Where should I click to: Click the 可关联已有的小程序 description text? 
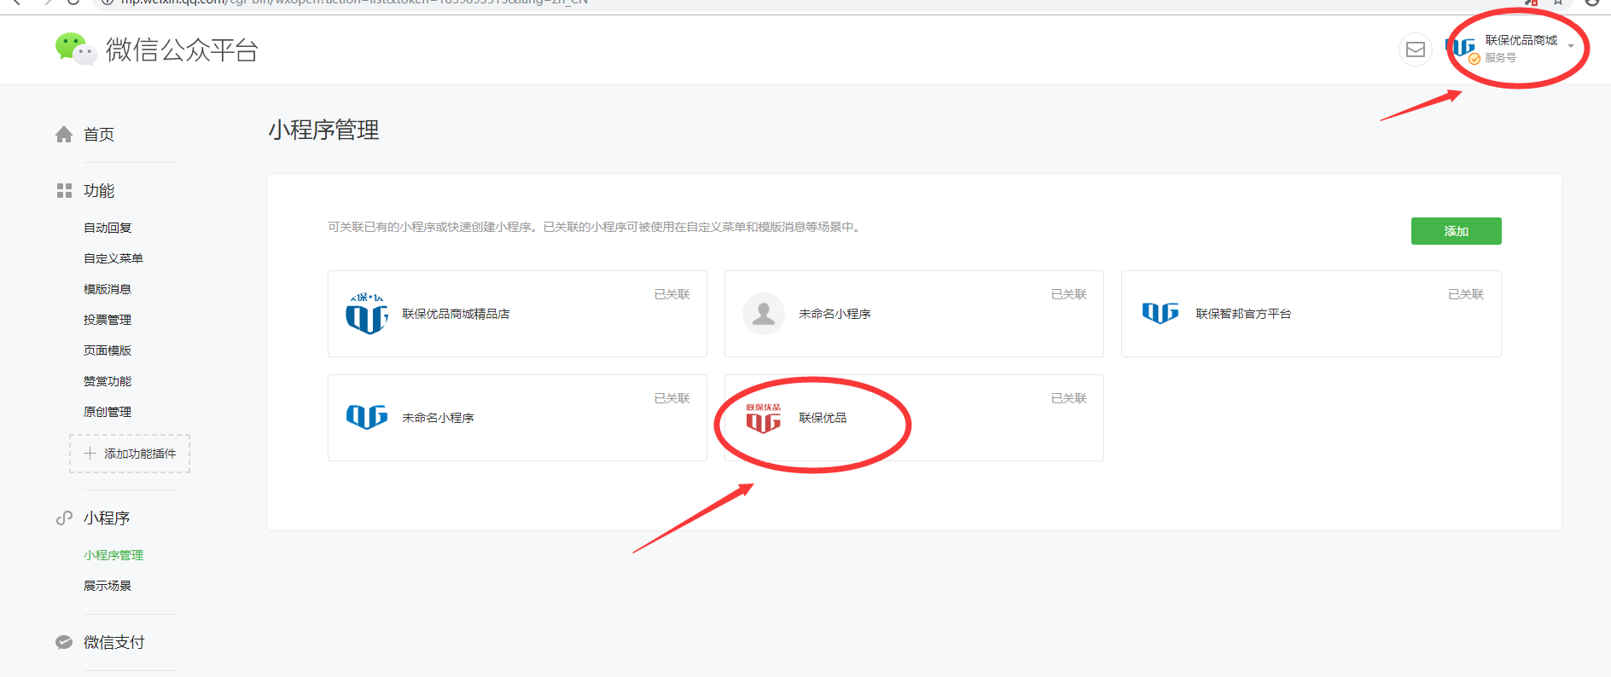(595, 227)
